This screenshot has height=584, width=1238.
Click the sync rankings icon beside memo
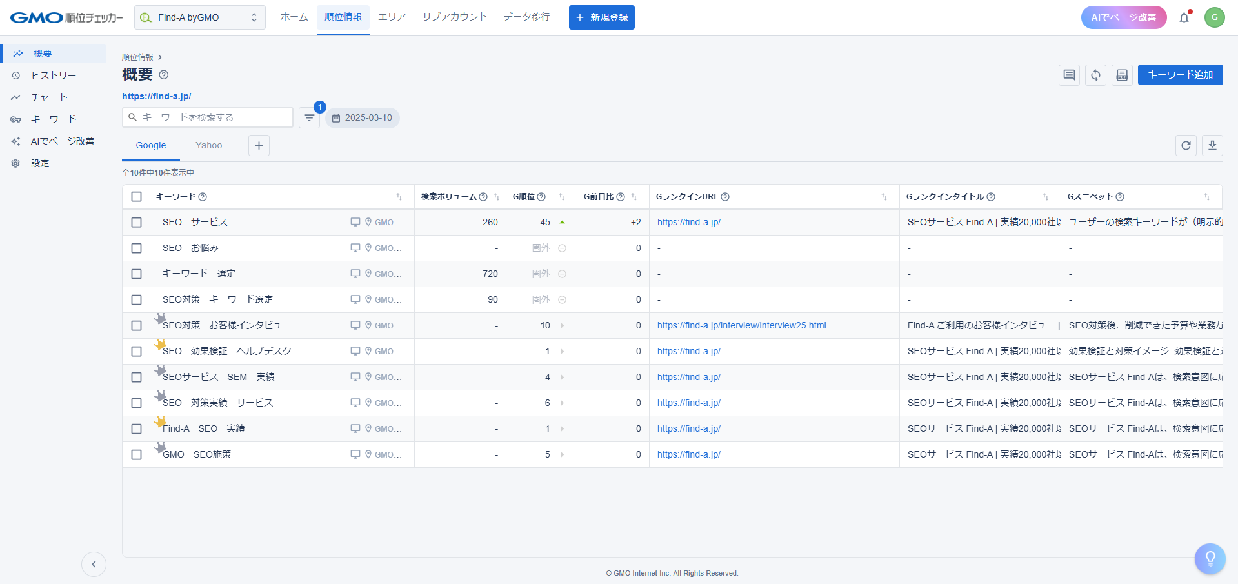tap(1095, 75)
